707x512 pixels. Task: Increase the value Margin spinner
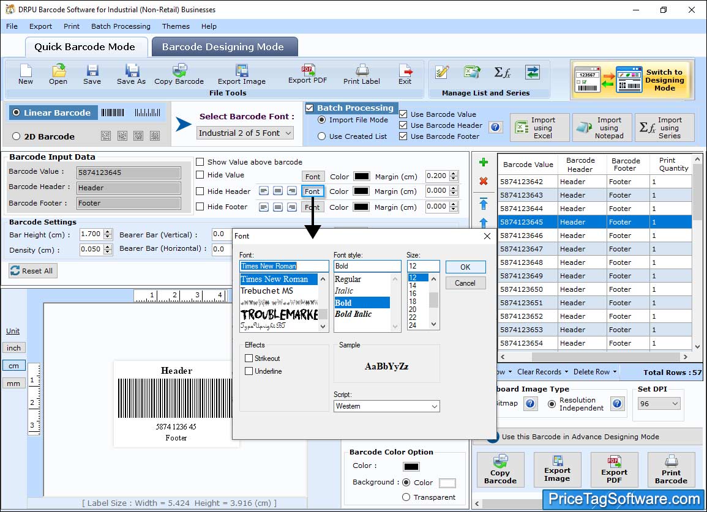(454, 174)
